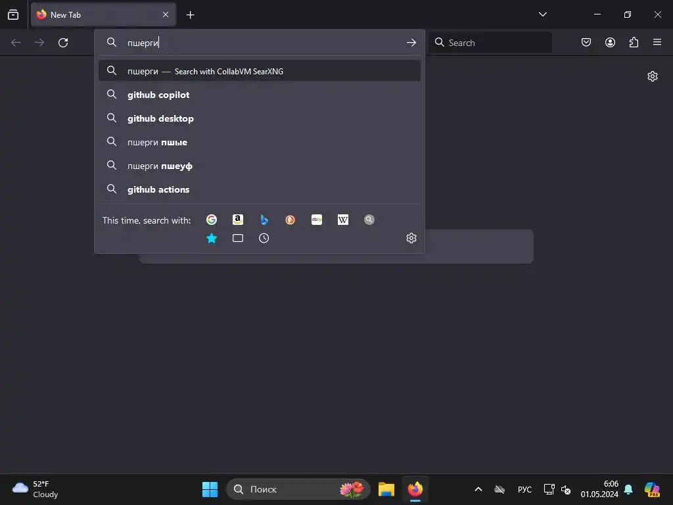Focus the separate Search toolbar field
This screenshot has width=673, height=505.
tap(490, 43)
